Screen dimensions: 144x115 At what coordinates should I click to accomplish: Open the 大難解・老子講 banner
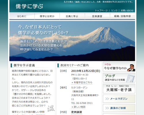(119, 89)
